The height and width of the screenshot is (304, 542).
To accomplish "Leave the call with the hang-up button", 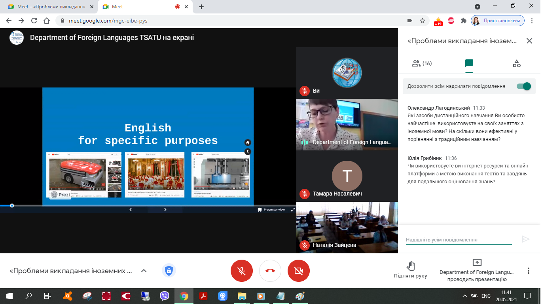I will pyautogui.click(x=270, y=271).
